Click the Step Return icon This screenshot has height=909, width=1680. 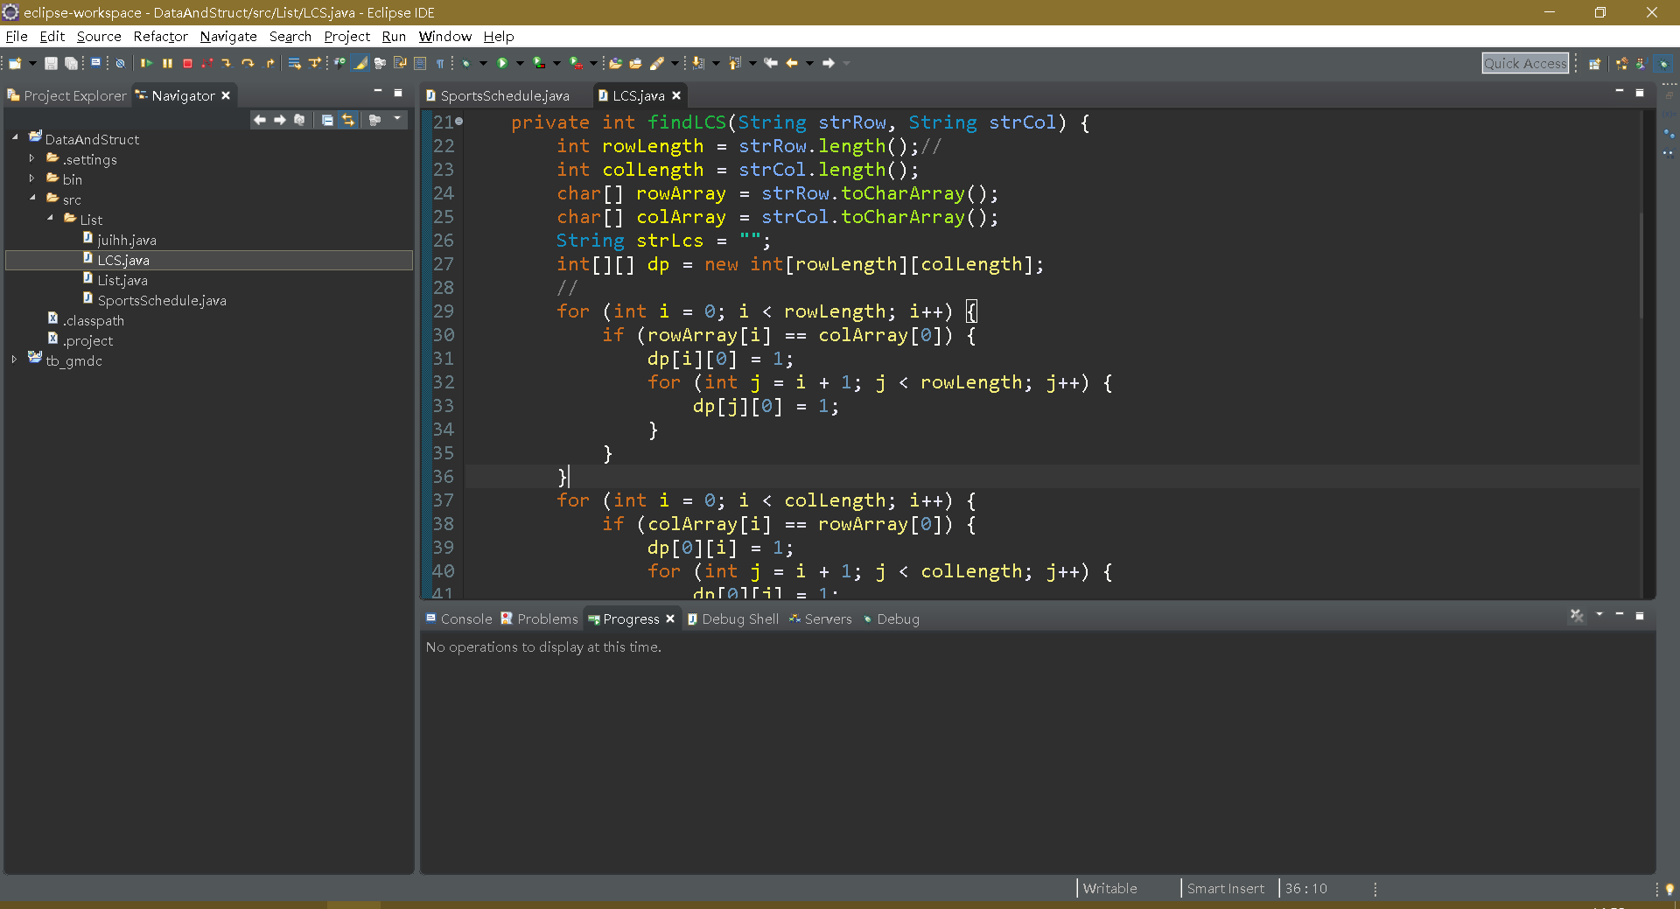point(270,63)
